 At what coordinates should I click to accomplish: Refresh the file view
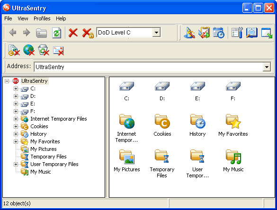pos(57,33)
